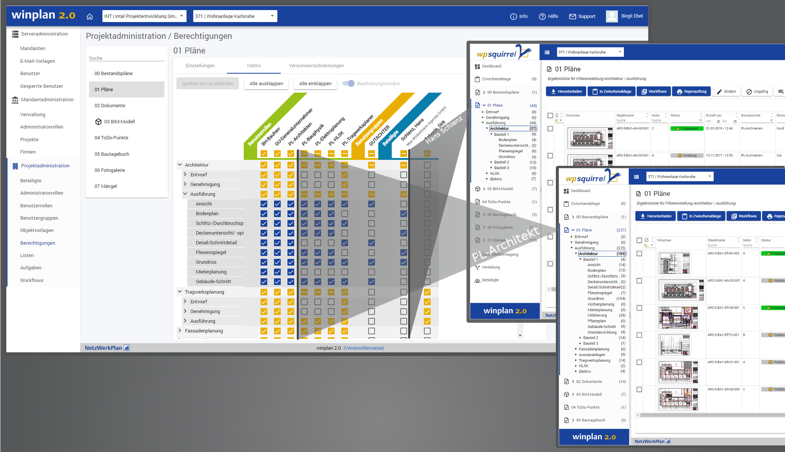Click wpsquirrel logo in upper window
This screenshot has height=452, width=785.
click(x=504, y=52)
